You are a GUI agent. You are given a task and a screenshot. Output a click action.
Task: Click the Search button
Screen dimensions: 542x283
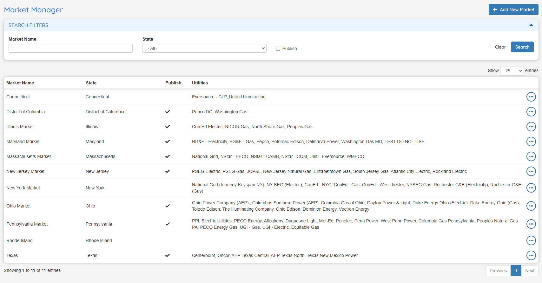coord(522,47)
